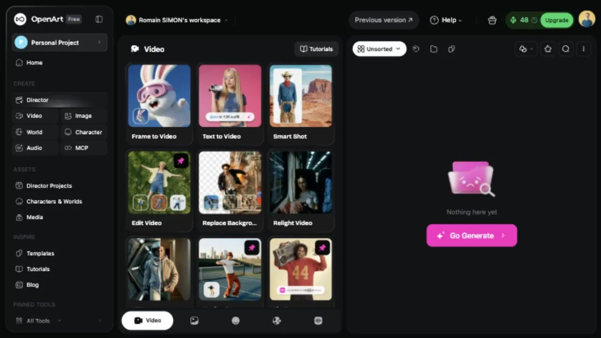Open Media under Assets
The image size is (601, 338).
click(59, 217)
